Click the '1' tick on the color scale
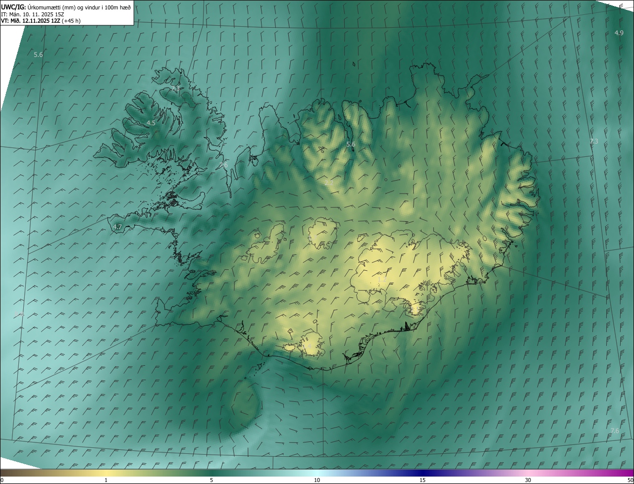The image size is (634, 484). (x=106, y=480)
